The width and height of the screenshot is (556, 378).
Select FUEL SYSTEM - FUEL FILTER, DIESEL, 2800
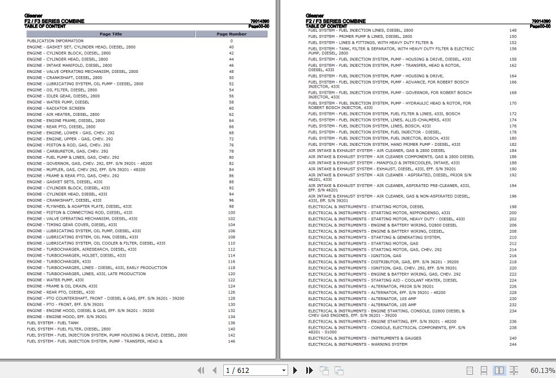pyautogui.click(x=69, y=329)
